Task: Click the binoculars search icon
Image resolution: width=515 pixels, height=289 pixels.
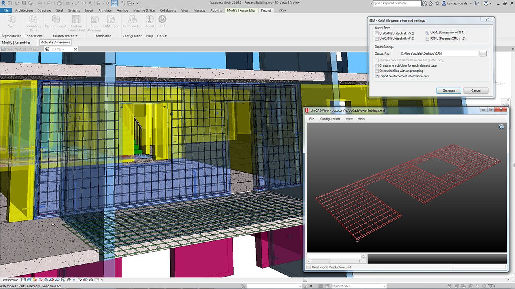Action: click(x=425, y=3)
